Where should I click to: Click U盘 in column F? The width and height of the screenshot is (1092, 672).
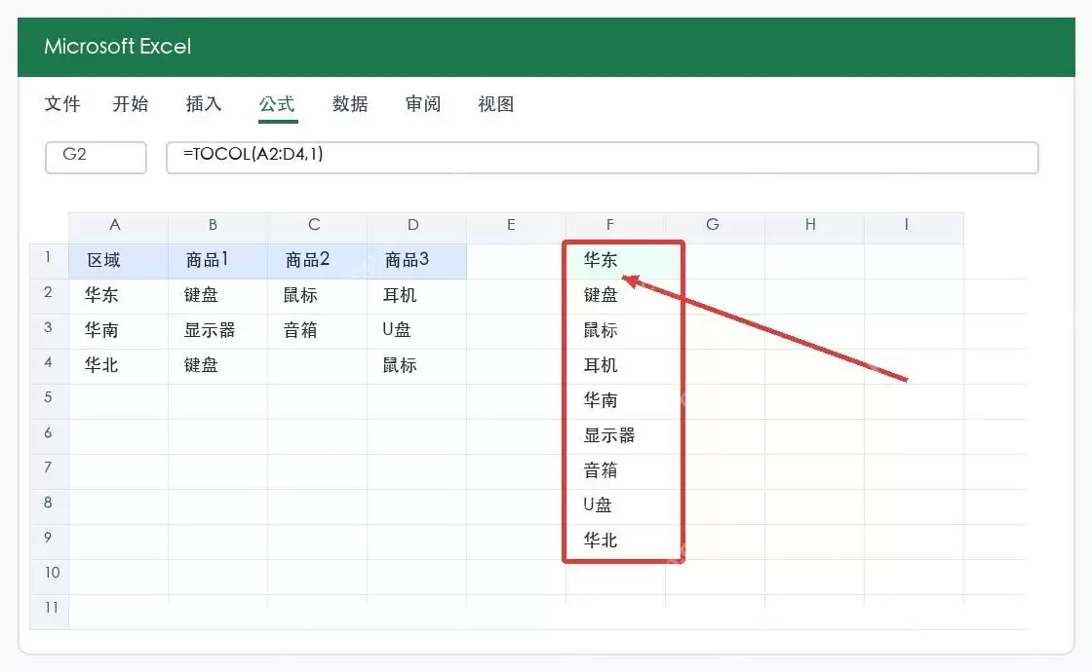[x=615, y=506]
